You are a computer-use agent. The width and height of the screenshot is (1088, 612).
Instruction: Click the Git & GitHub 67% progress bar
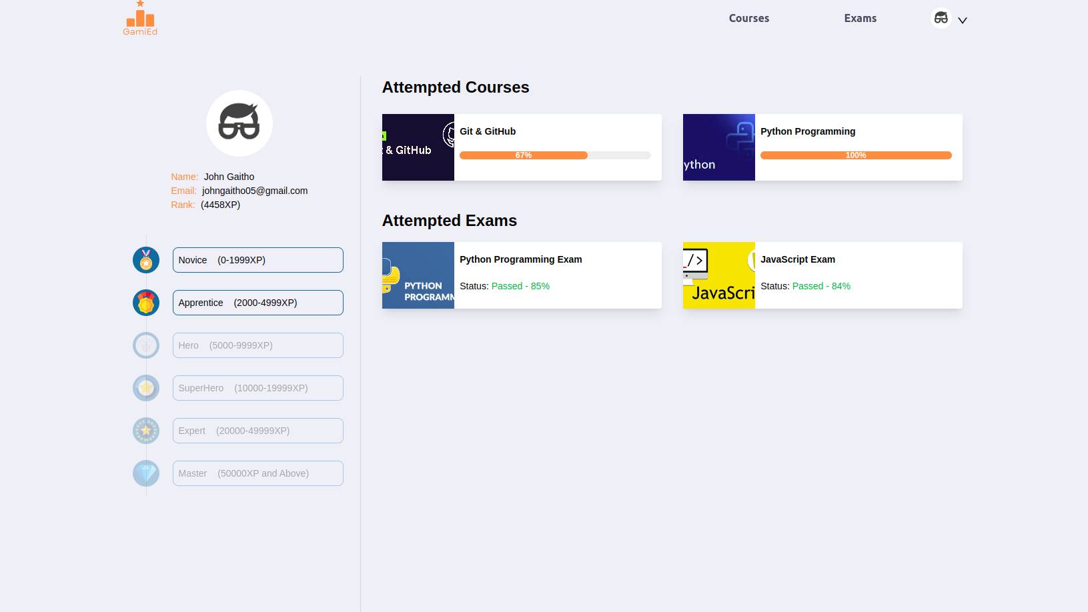(555, 155)
